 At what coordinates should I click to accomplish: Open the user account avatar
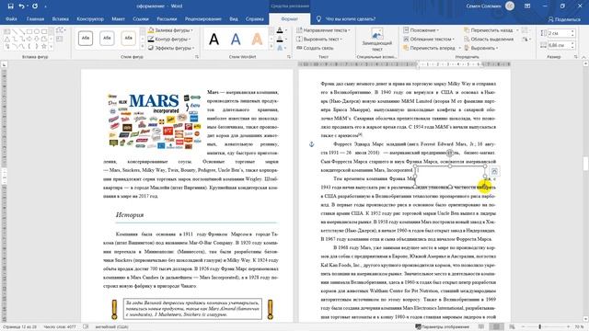point(510,6)
